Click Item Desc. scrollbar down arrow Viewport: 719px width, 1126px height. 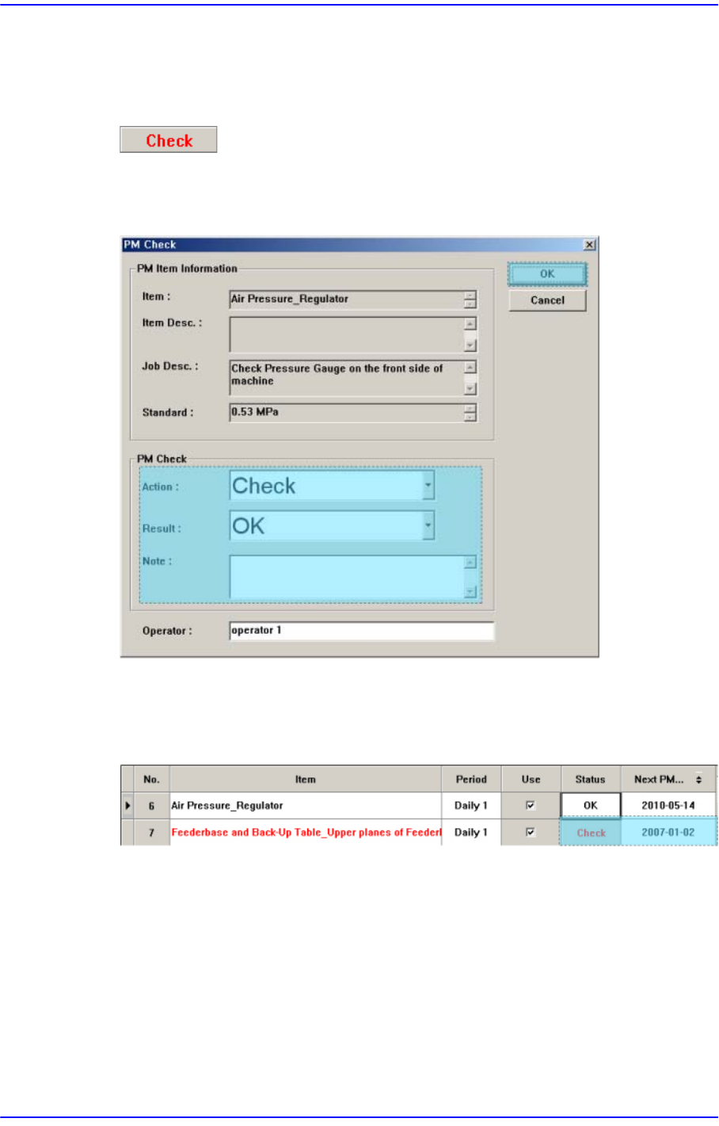470,345
